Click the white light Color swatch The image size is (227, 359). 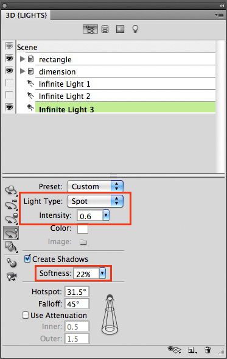(83, 229)
